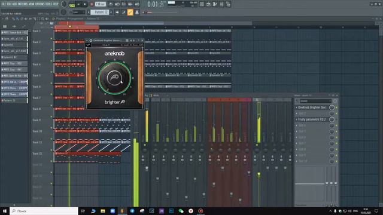Open arrow menu of empty Slot 10

pos(297,161)
